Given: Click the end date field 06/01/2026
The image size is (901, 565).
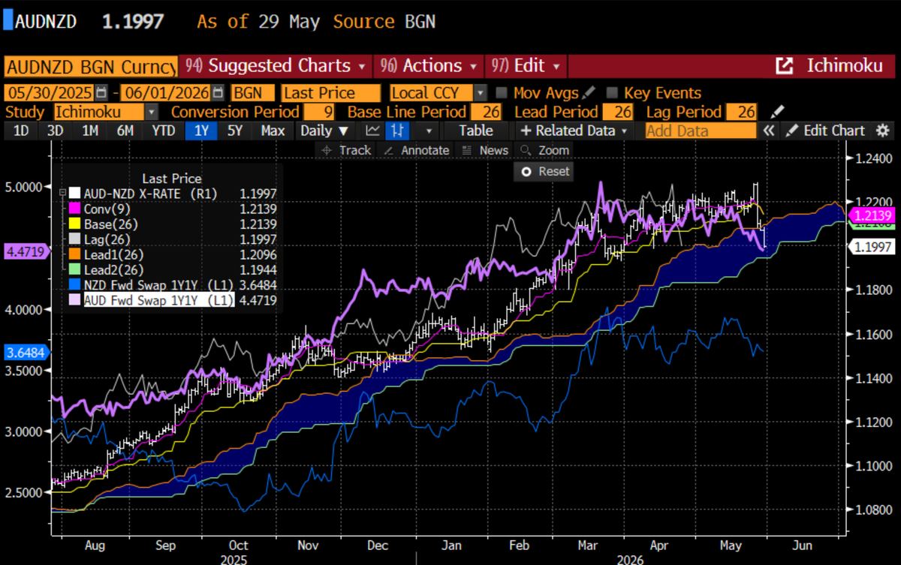Looking at the screenshot, I should 167,93.
